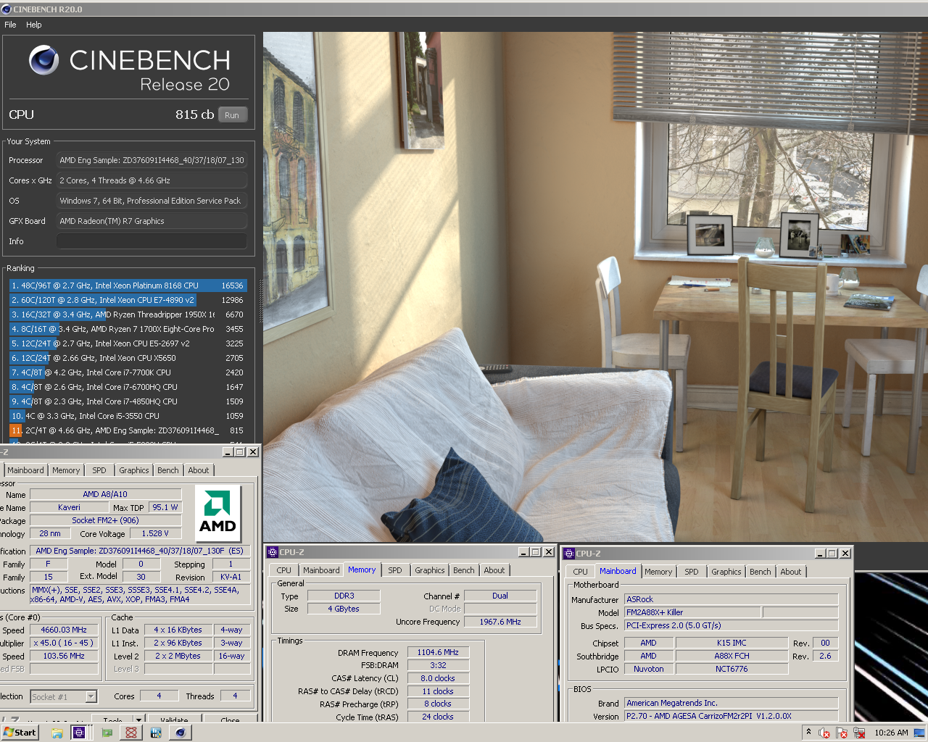
Task: Click the rendered room image
Action: 595,286
